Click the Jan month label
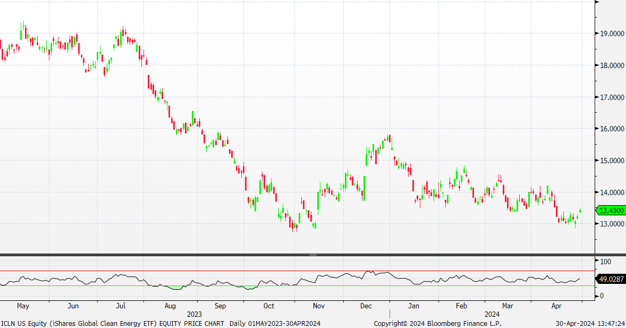This screenshot has height=328, width=626. [413, 306]
